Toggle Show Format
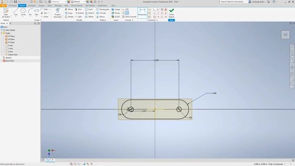 [x=129, y=17]
